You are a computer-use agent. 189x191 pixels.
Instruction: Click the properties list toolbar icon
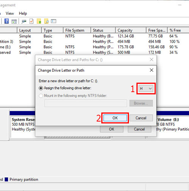coord(54,21)
